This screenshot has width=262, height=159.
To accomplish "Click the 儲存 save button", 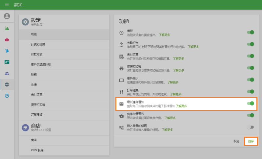I will [x=251, y=141].
